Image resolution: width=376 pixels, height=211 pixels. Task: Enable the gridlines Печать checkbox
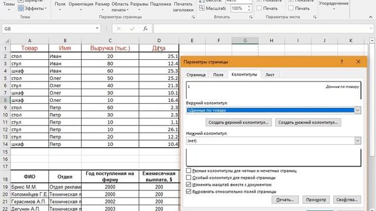point(259,8)
